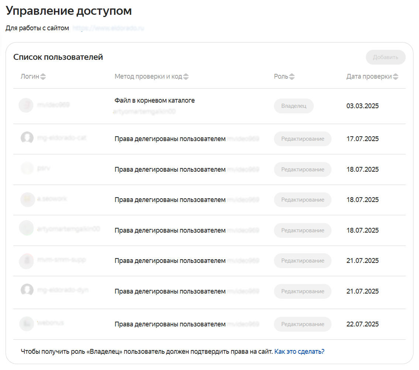The image size is (419, 370).
Task: Click the avatar next to webonus login
Action: tap(27, 323)
